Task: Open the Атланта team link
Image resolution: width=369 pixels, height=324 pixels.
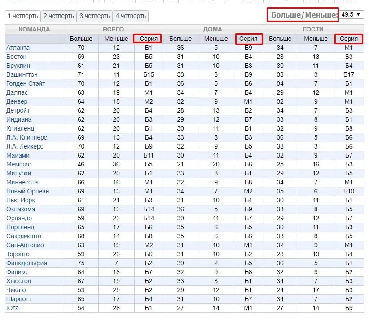Action: [18, 48]
